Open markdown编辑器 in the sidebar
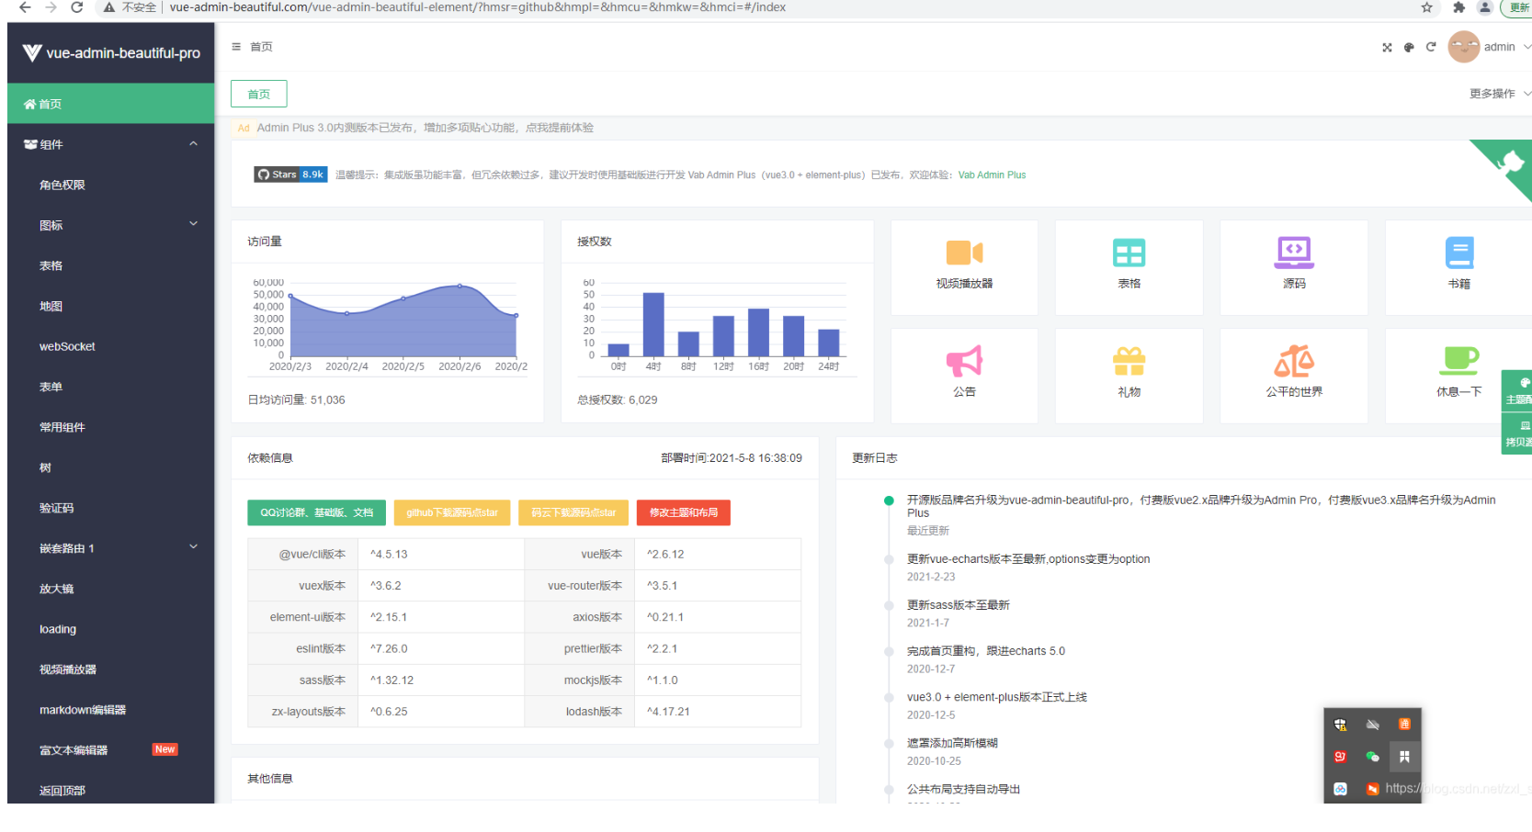 click(111, 710)
